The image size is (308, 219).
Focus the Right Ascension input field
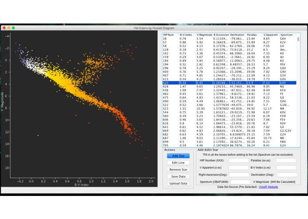[x=239, y=175]
